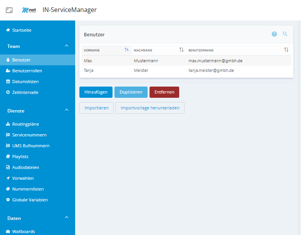Click the search magnifier in Benutzer panel
301x235 pixels.
click(285, 34)
